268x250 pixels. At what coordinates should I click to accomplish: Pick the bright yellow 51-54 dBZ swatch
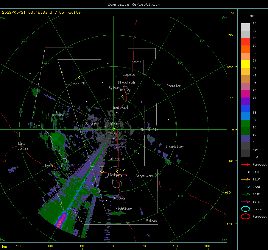coord(245,64)
